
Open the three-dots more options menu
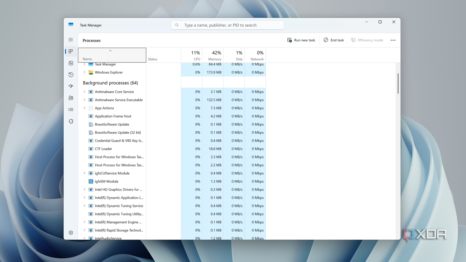tap(393, 40)
